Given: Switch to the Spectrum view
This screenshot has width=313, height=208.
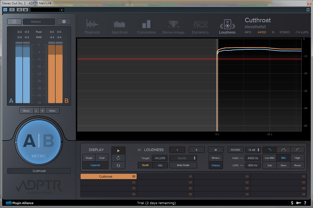Looking at the screenshot, I should click(x=119, y=27).
